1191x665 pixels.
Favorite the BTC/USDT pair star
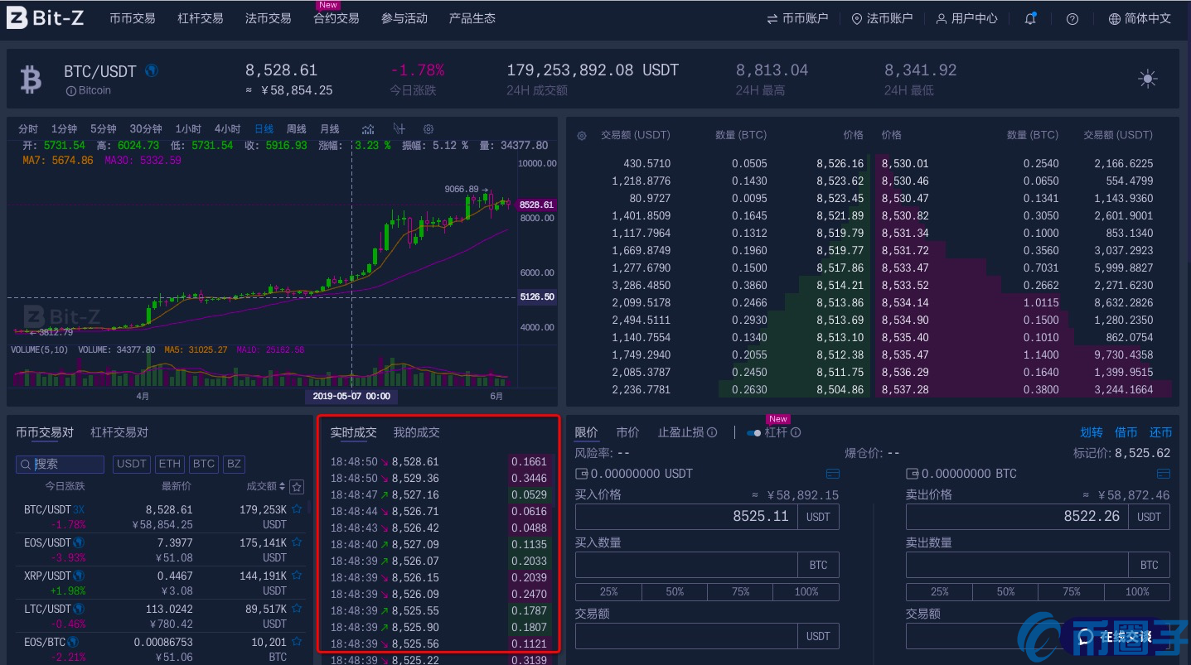(296, 509)
